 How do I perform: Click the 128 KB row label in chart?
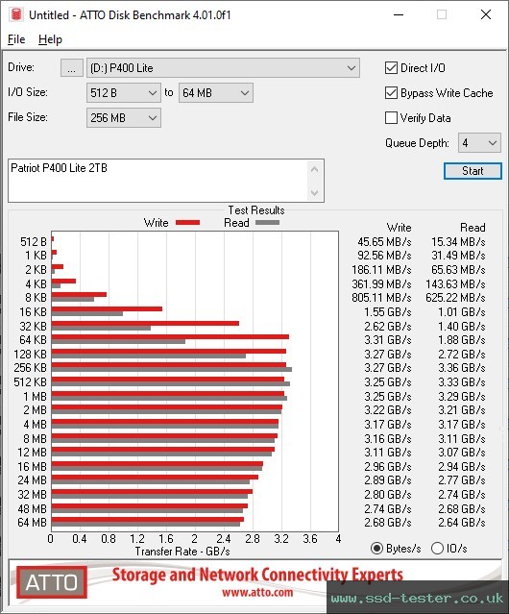(x=30, y=355)
